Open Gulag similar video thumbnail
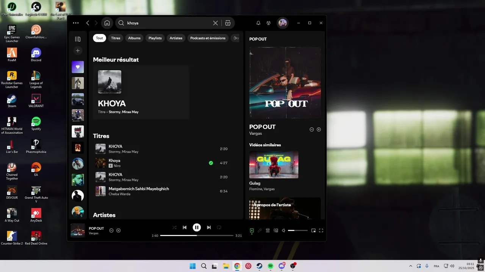 [x=274, y=165]
